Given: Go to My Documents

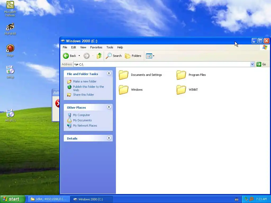Looking at the screenshot, I should (x=82, y=120).
